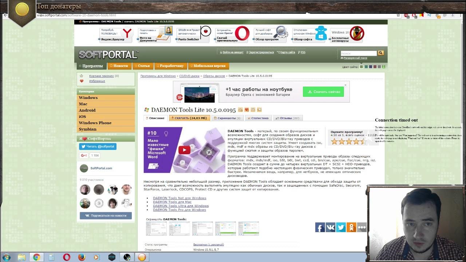This screenshot has width=466, height=262.
Task: Switch to Chrome in the taskbar
Action: point(36,257)
